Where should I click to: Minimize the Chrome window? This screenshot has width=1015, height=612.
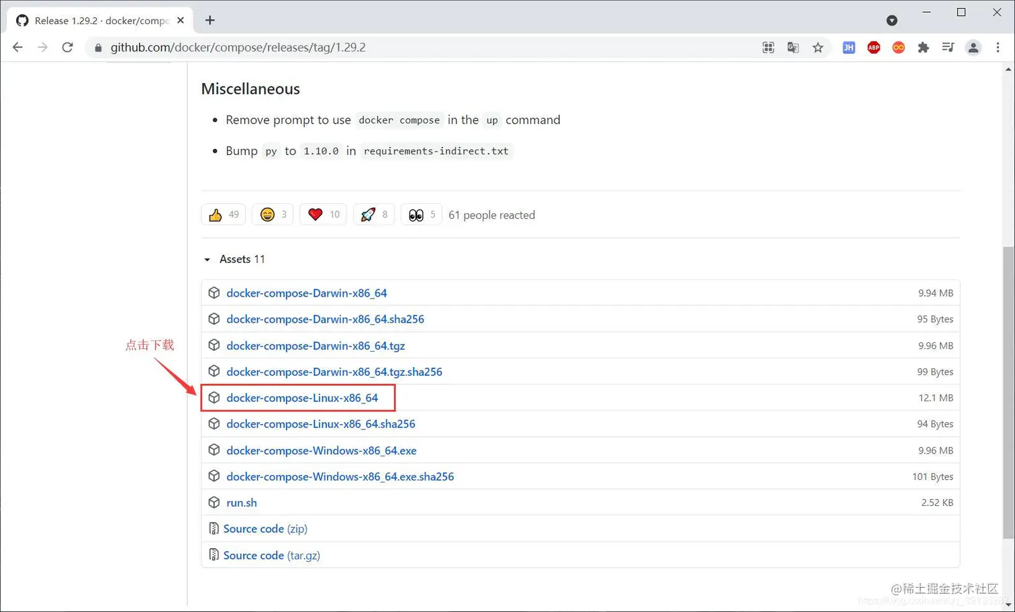(926, 12)
